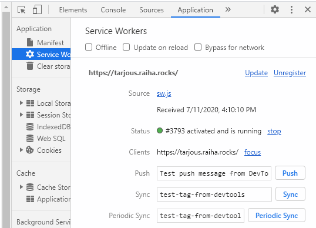Tick Bypass for network checkbox

tap(198, 47)
